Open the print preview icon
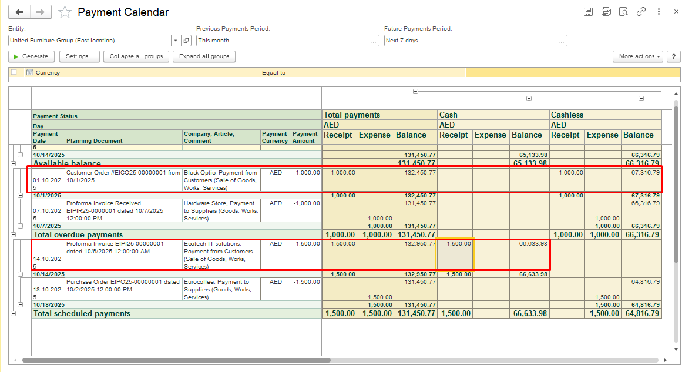The height and width of the screenshot is (372, 692). coord(623,12)
